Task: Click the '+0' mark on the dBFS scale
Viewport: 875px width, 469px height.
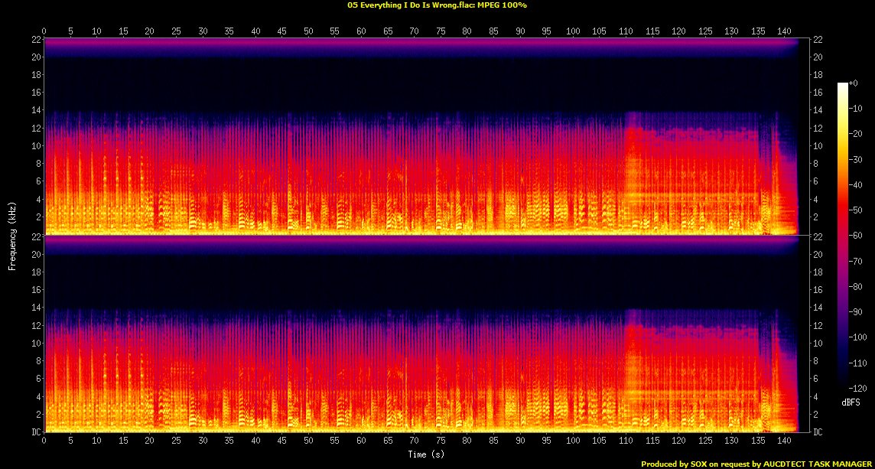Action: pos(854,83)
